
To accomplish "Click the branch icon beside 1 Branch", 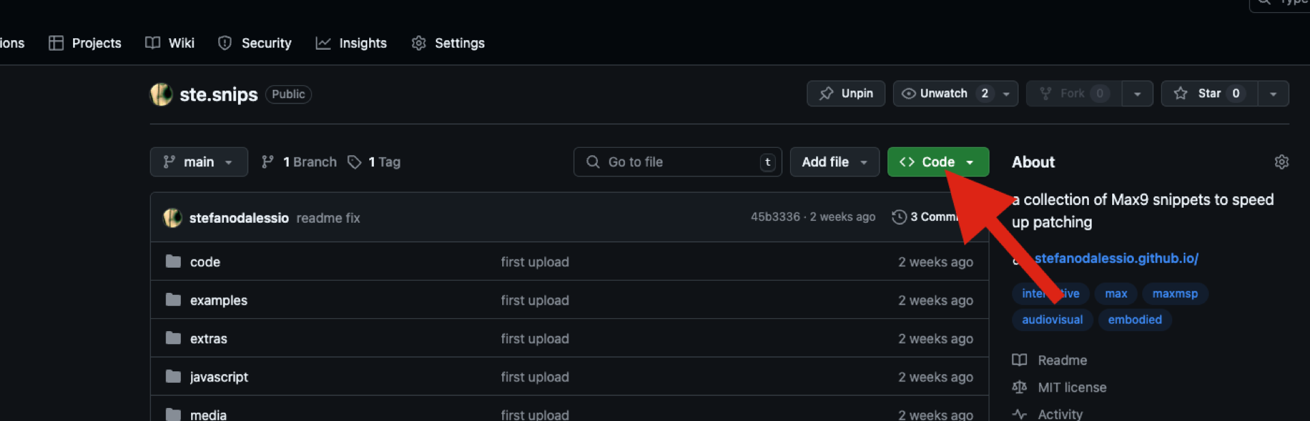I will pyautogui.click(x=267, y=162).
